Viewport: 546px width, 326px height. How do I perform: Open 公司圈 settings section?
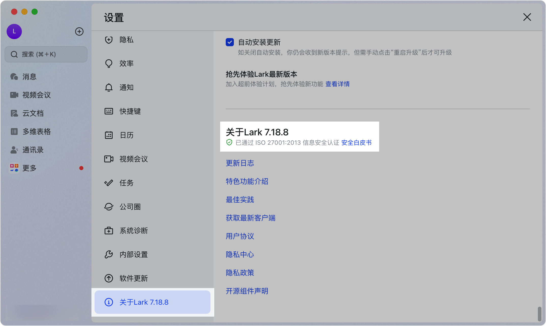point(153,207)
